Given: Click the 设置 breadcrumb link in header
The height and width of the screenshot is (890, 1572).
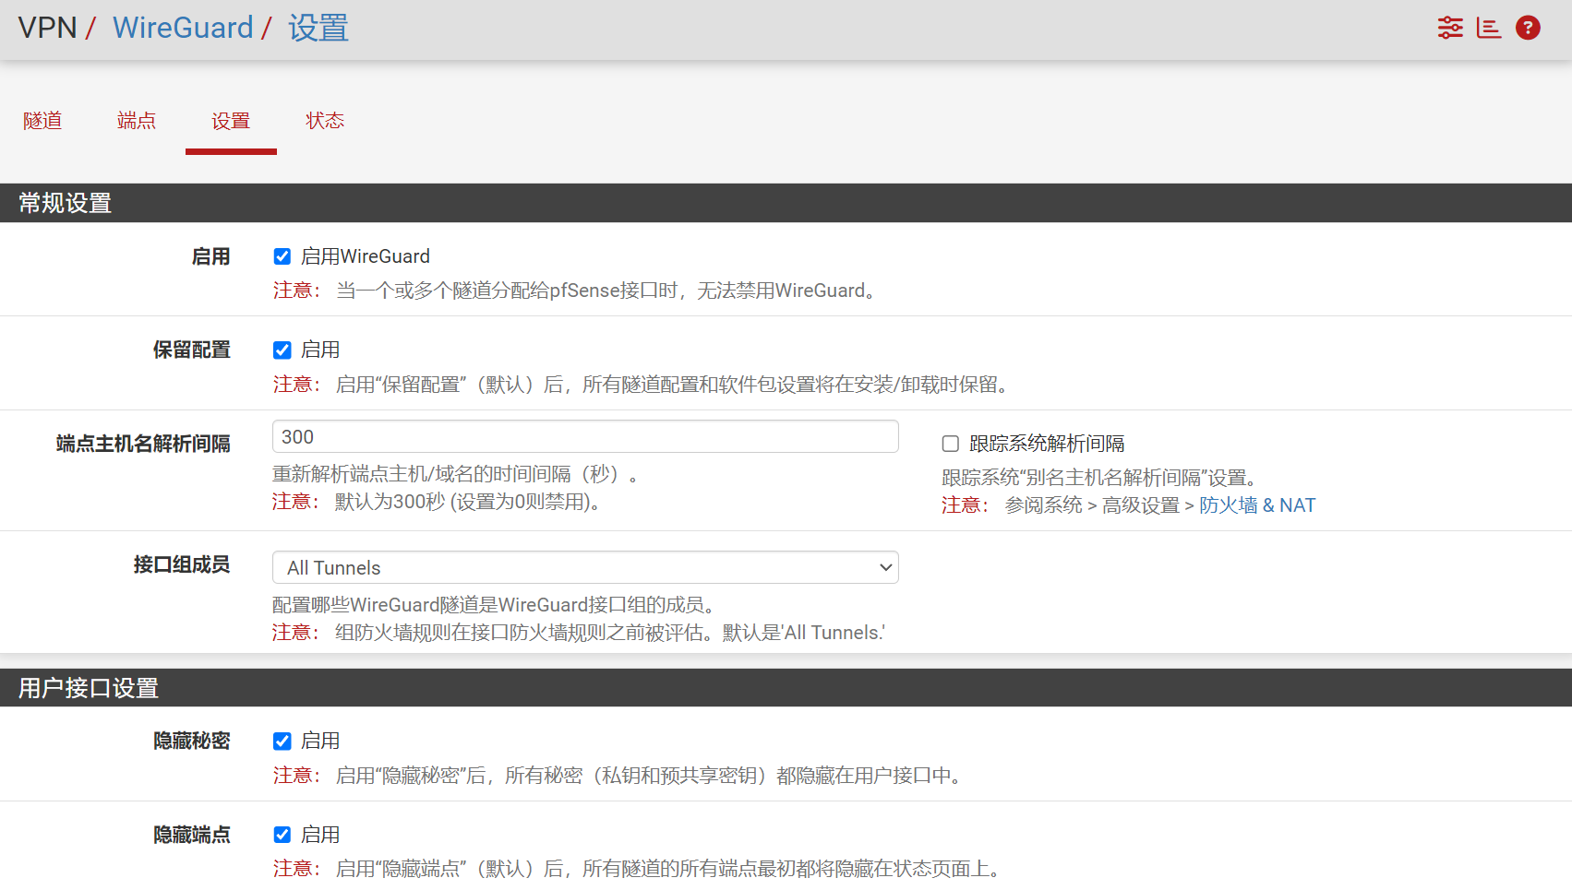Looking at the screenshot, I should click(x=318, y=28).
